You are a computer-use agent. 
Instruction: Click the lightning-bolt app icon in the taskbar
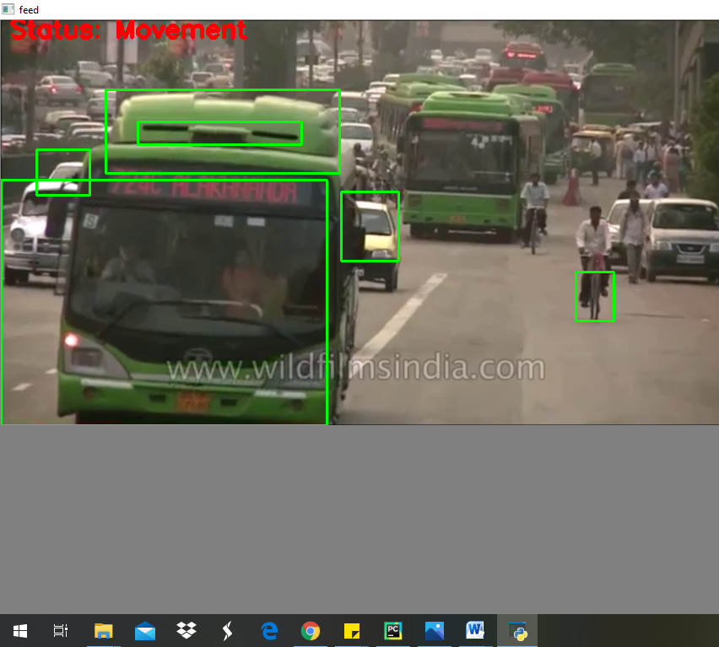click(227, 630)
